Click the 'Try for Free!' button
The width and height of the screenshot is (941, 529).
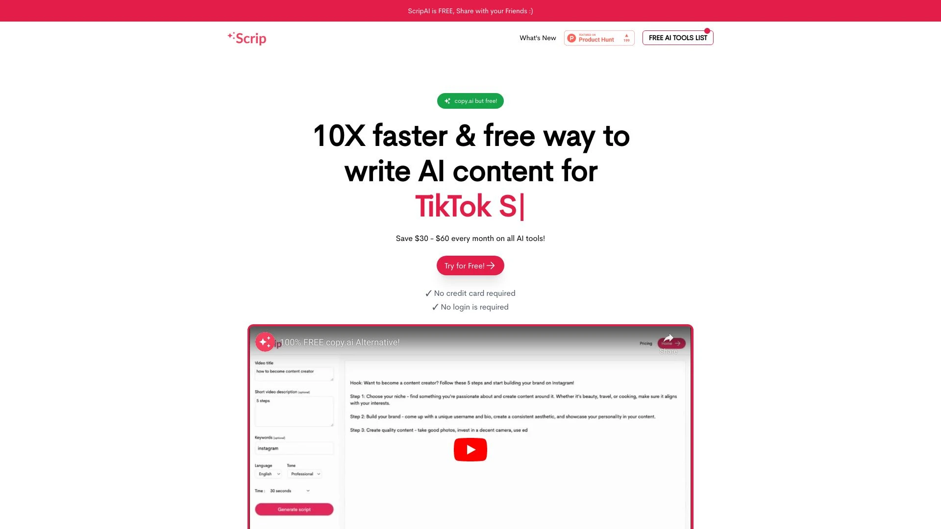pos(470,265)
